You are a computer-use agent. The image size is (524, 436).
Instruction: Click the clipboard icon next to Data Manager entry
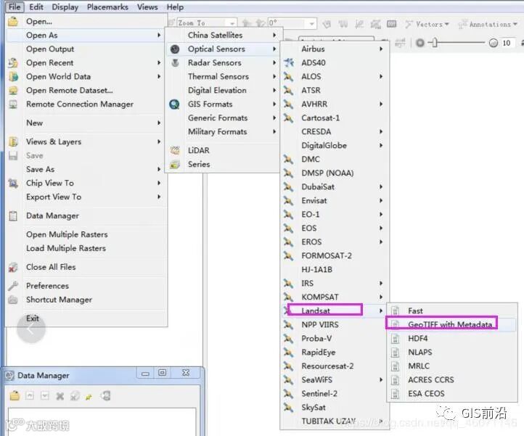point(13,216)
